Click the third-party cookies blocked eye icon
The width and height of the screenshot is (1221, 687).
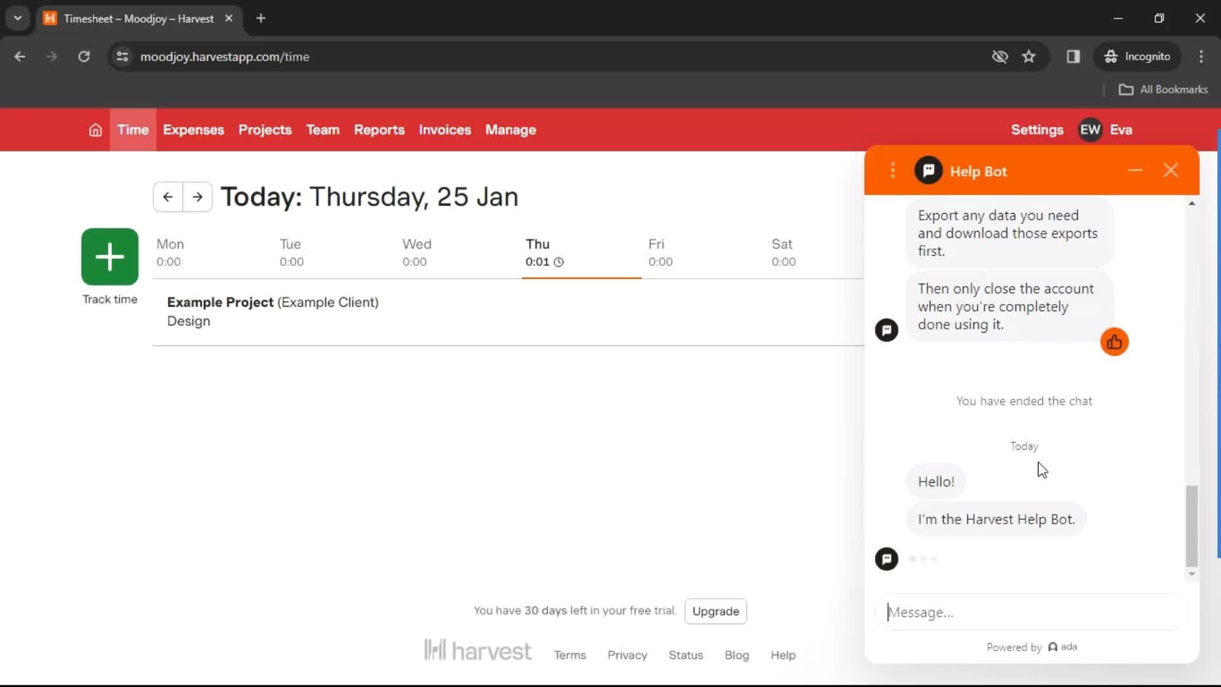[x=1000, y=57]
